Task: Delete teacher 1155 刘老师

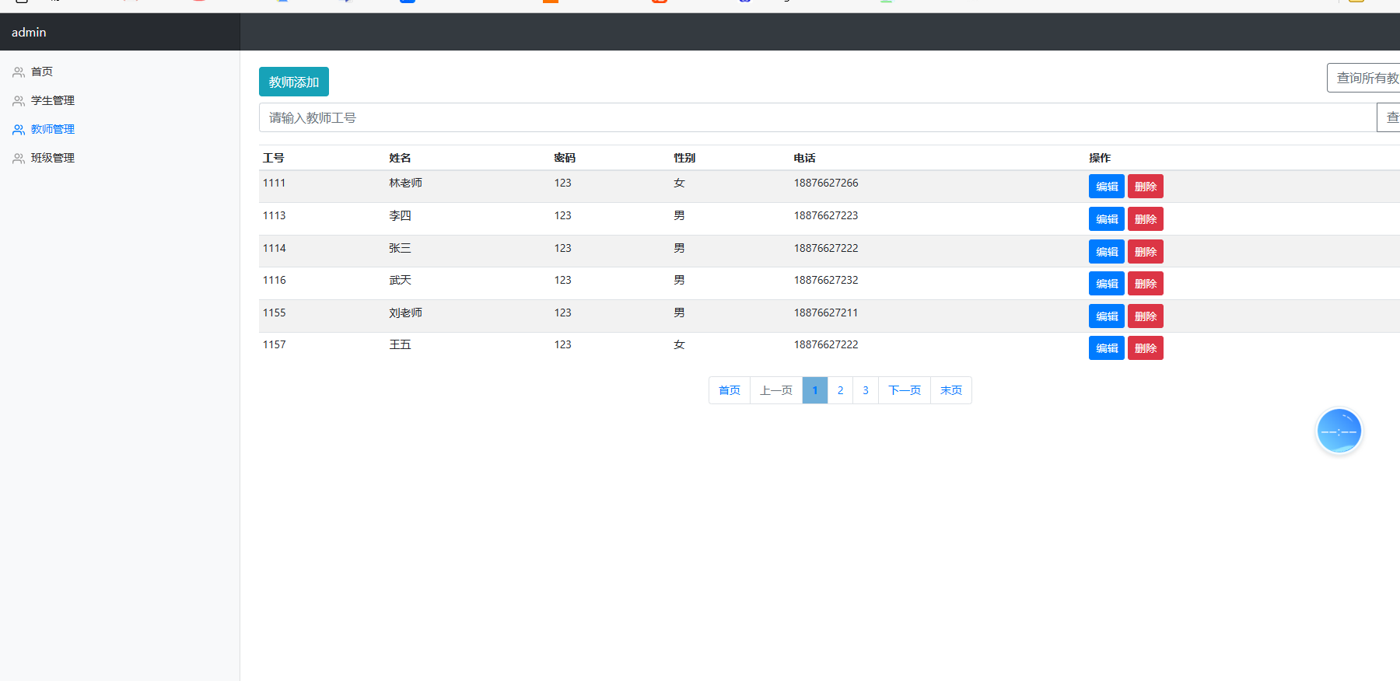Action: pyautogui.click(x=1146, y=316)
